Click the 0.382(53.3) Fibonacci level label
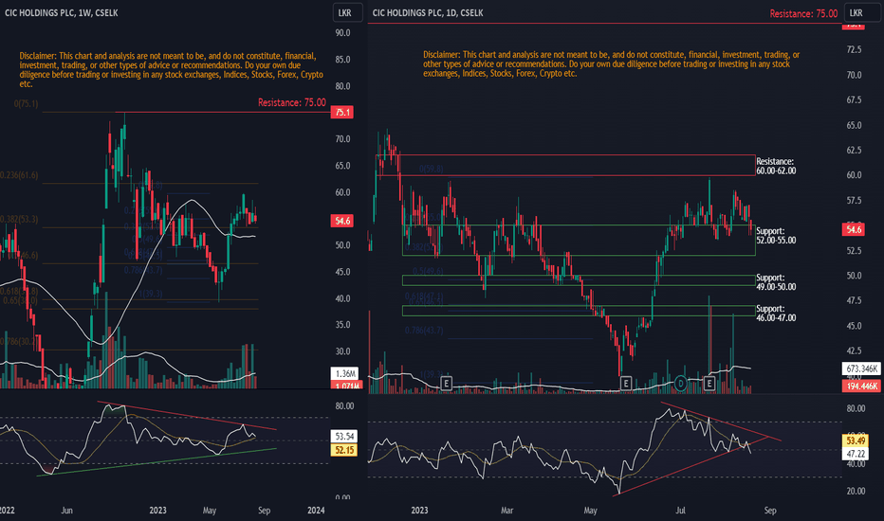 tap(19, 219)
